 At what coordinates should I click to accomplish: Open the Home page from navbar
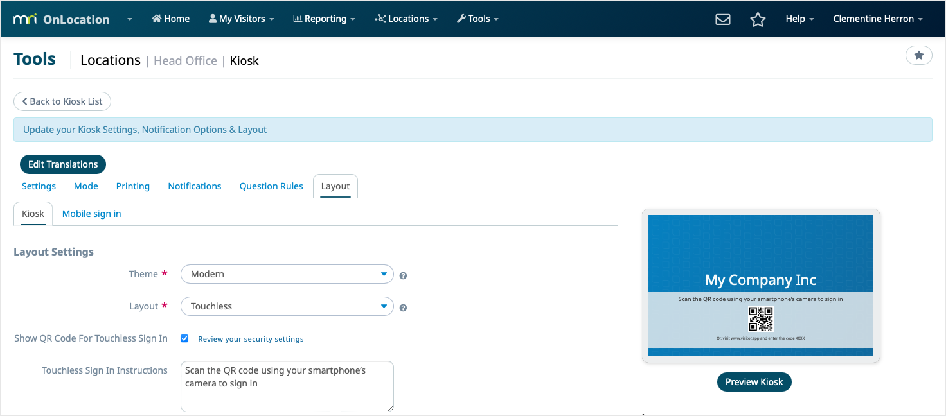pyautogui.click(x=170, y=19)
